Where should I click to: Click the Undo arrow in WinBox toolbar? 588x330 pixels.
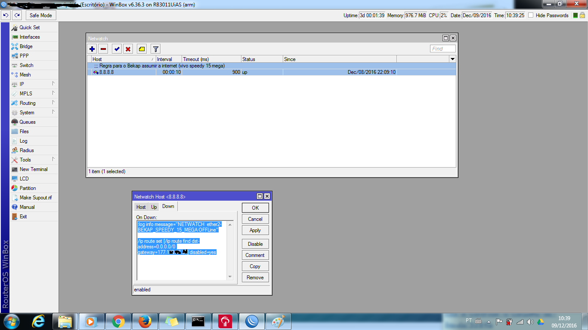tap(6, 15)
